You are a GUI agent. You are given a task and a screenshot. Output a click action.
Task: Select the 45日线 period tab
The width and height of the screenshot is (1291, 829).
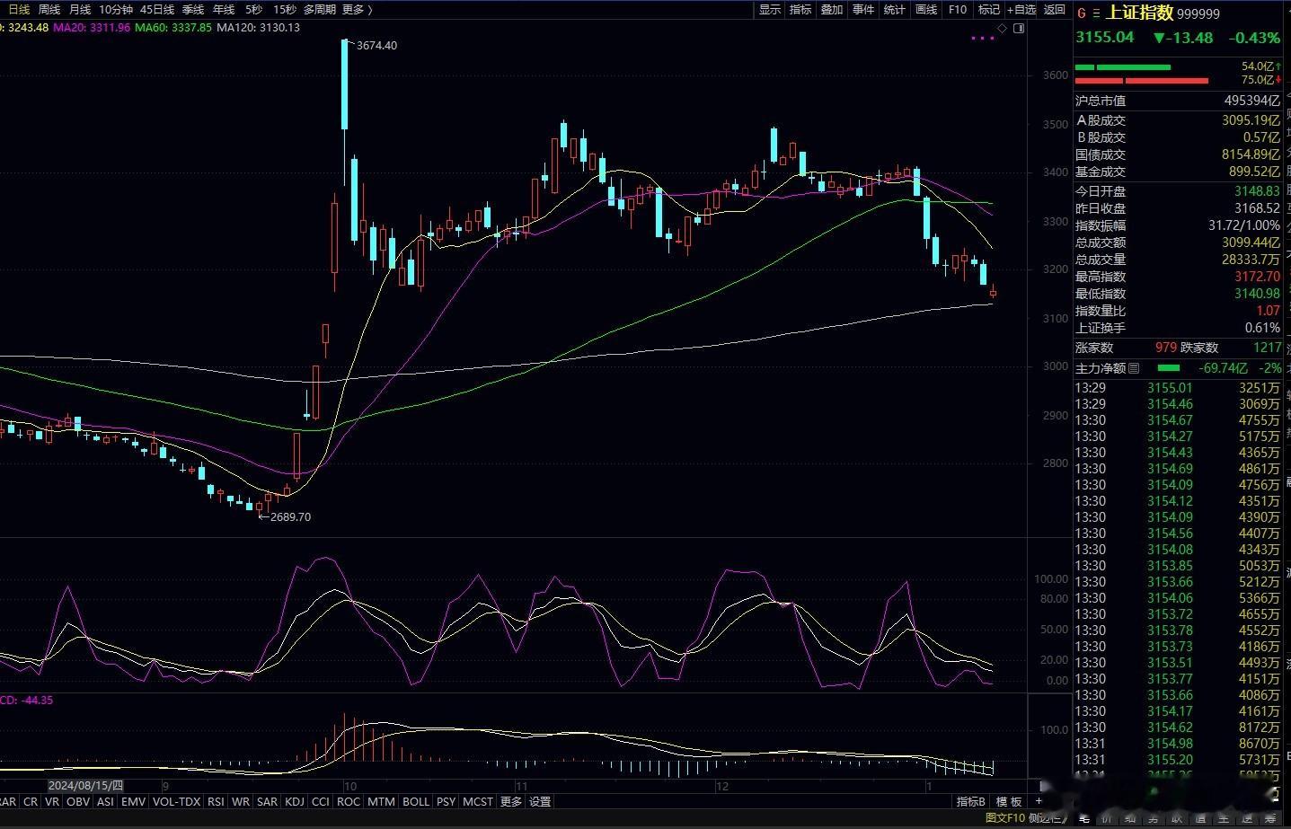pyautogui.click(x=157, y=10)
